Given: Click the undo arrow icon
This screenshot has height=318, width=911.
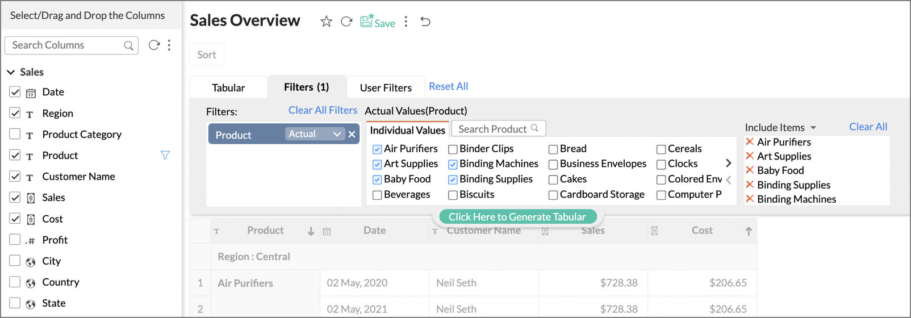Looking at the screenshot, I should (x=425, y=22).
